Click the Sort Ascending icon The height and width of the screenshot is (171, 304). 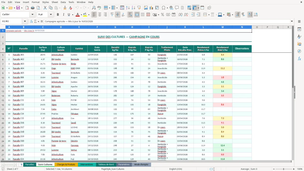point(128,8)
